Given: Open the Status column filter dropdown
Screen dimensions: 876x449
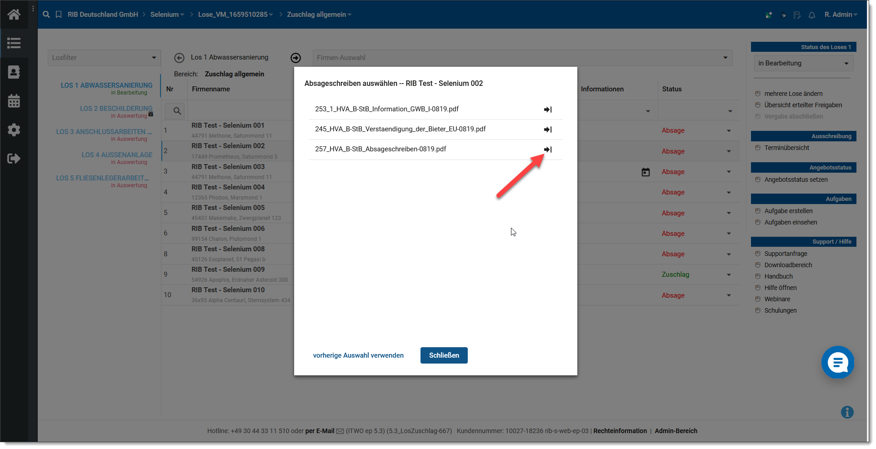Looking at the screenshot, I should pyautogui.click(x=730, y=111).
